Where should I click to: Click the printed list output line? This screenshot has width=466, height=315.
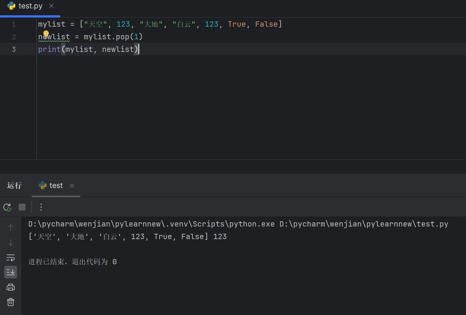click(127, 237)
